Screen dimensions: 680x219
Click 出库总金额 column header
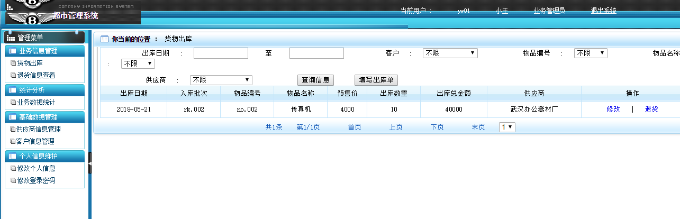pos(454,93)
